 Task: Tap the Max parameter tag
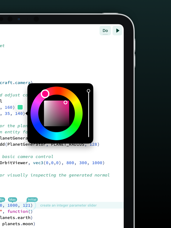point(12,200)
